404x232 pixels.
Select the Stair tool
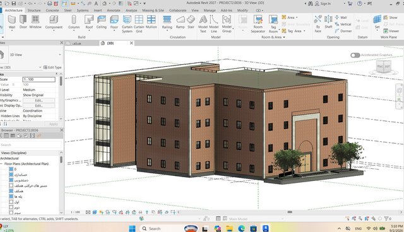(191, 21)
